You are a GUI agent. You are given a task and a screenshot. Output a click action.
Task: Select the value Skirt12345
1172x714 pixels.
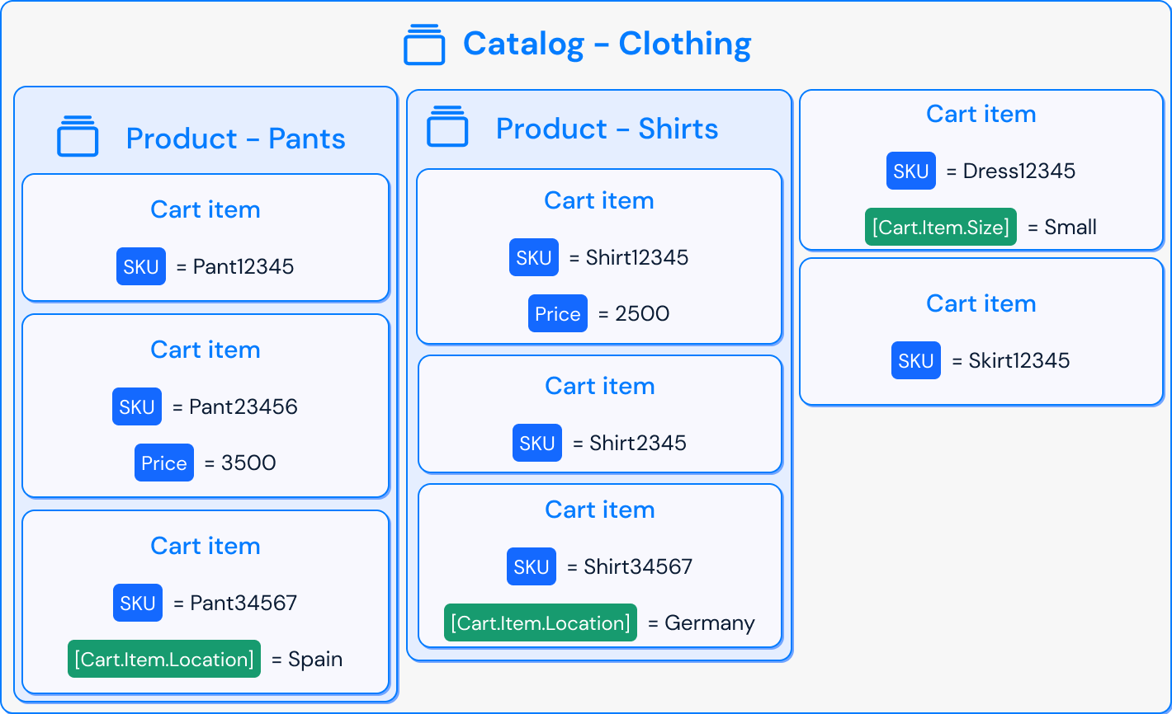click(x=1019, y=360)
